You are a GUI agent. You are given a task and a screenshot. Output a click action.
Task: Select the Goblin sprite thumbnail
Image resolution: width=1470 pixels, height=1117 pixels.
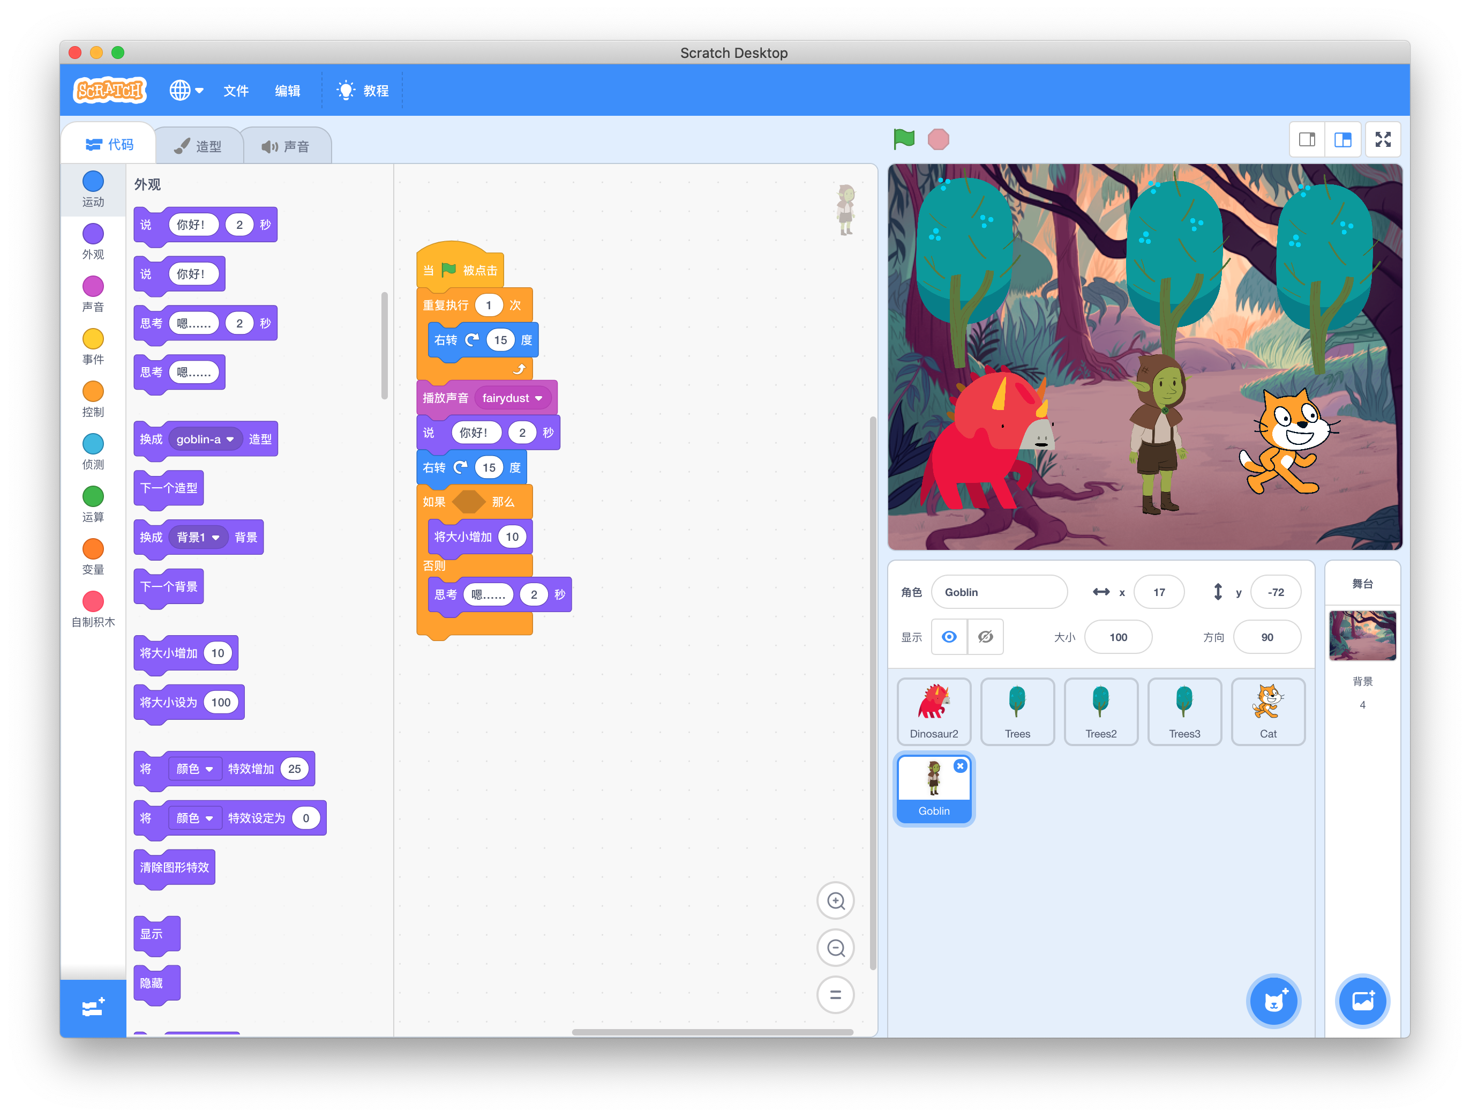tap(934, 788)
